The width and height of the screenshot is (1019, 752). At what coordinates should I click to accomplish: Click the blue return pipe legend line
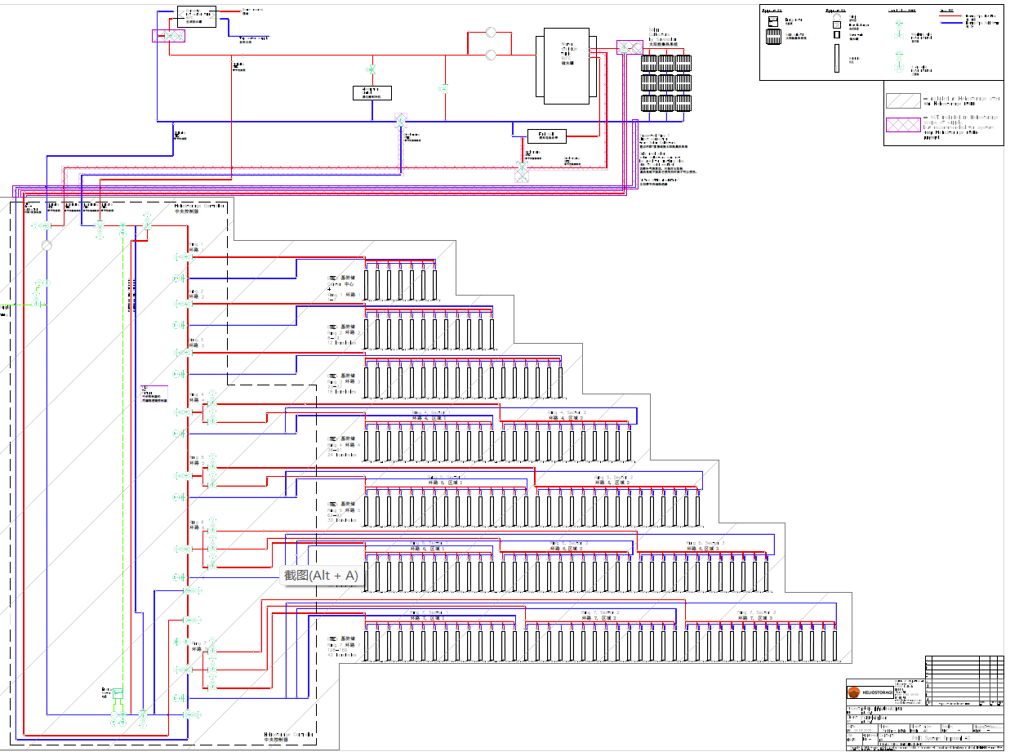(950, 23)
